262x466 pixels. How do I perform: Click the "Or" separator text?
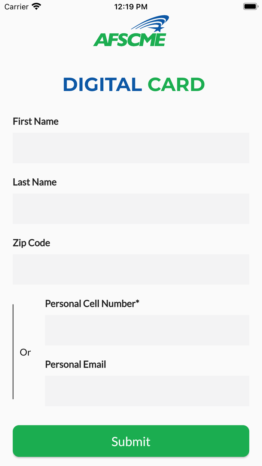(25, 352)
